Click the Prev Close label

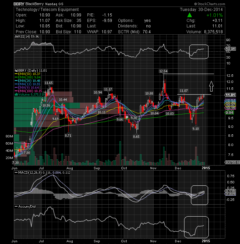[26, 32]
